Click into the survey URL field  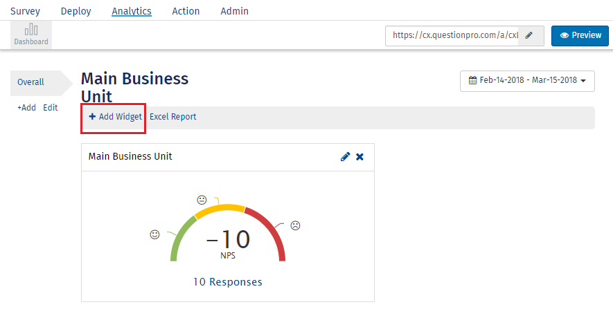(454, 35)
